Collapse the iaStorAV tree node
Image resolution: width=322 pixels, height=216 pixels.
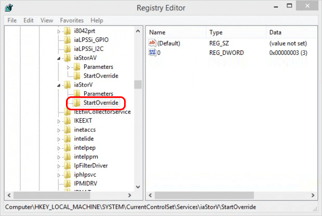coord(59,58)
